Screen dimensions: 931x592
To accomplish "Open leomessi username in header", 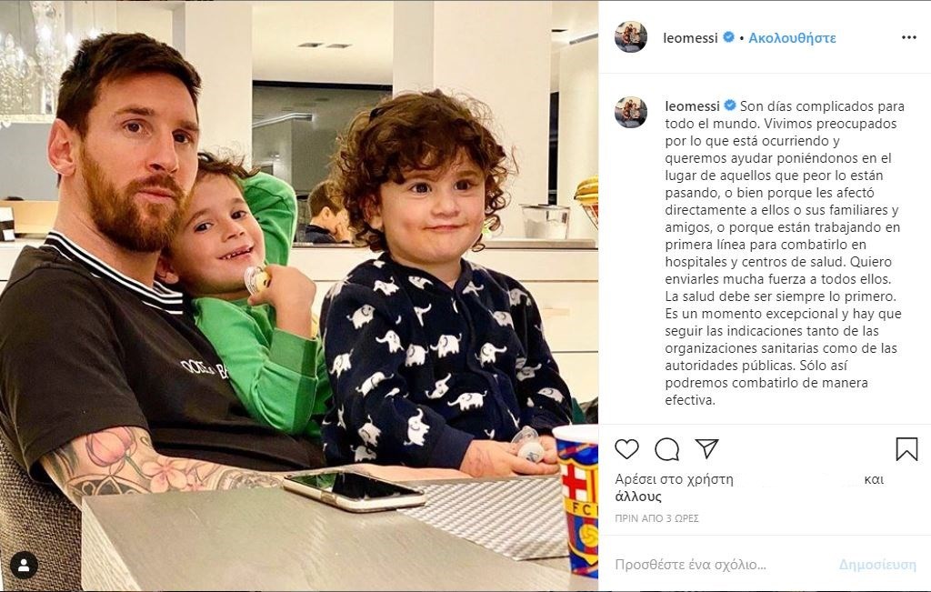I will click(690, 38).
